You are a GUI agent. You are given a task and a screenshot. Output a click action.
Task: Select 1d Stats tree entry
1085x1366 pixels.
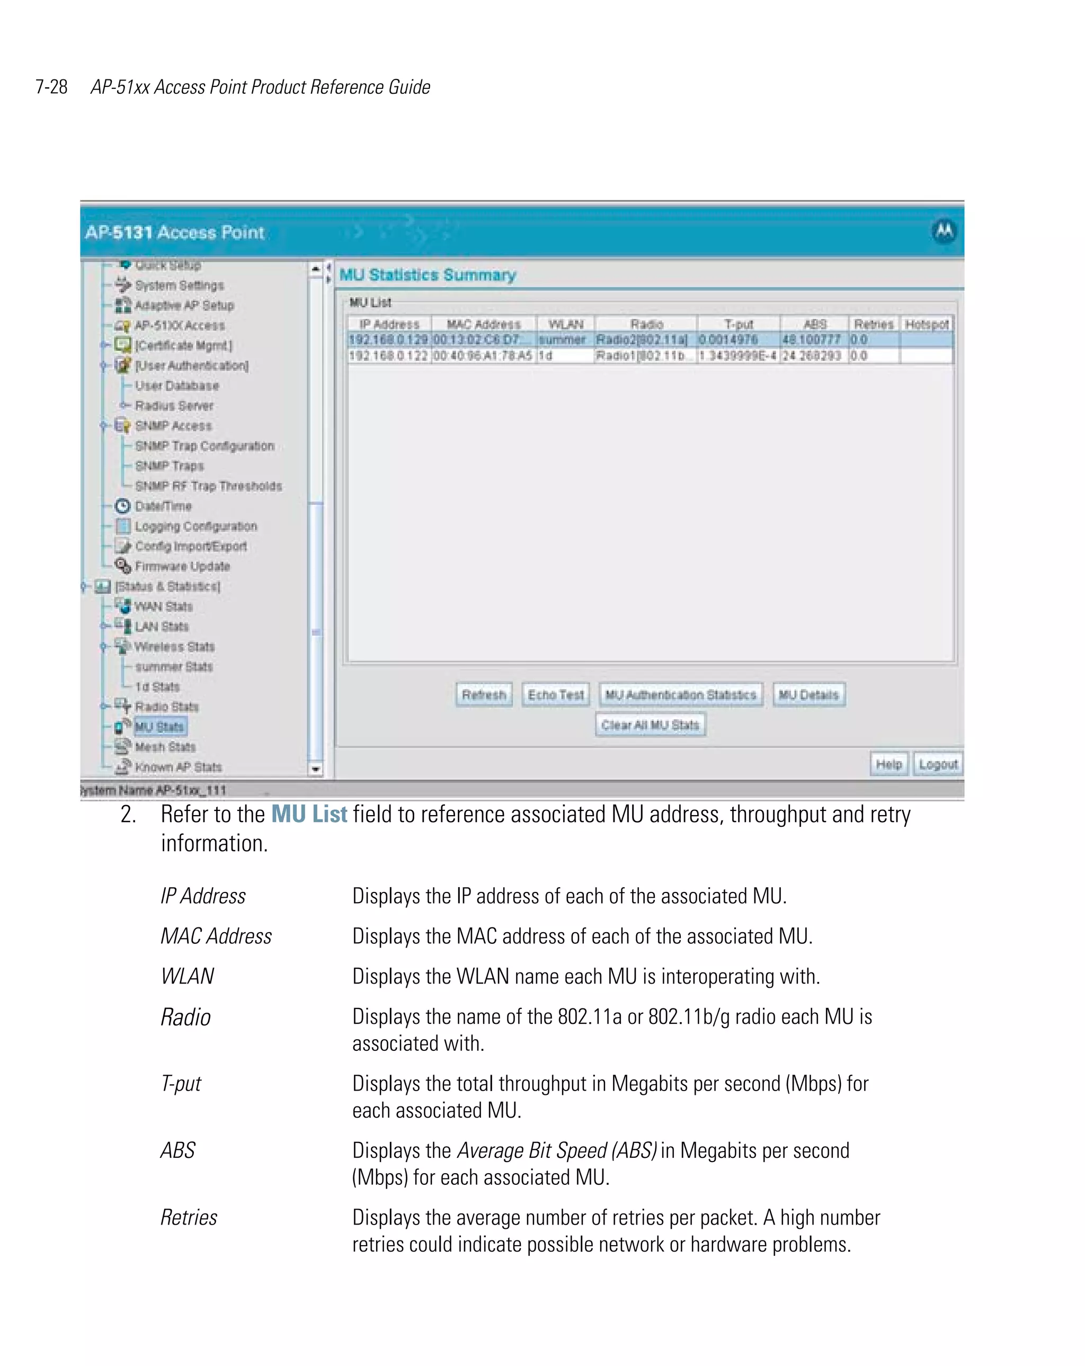click(x=157, y=687)
